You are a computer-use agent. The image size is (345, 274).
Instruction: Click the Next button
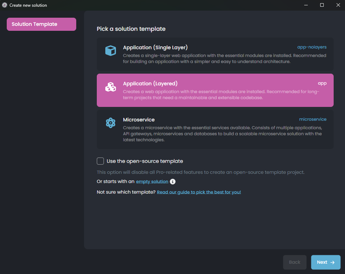(325, 262)
